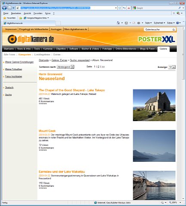Click the blue help icon

click(178, 23)
